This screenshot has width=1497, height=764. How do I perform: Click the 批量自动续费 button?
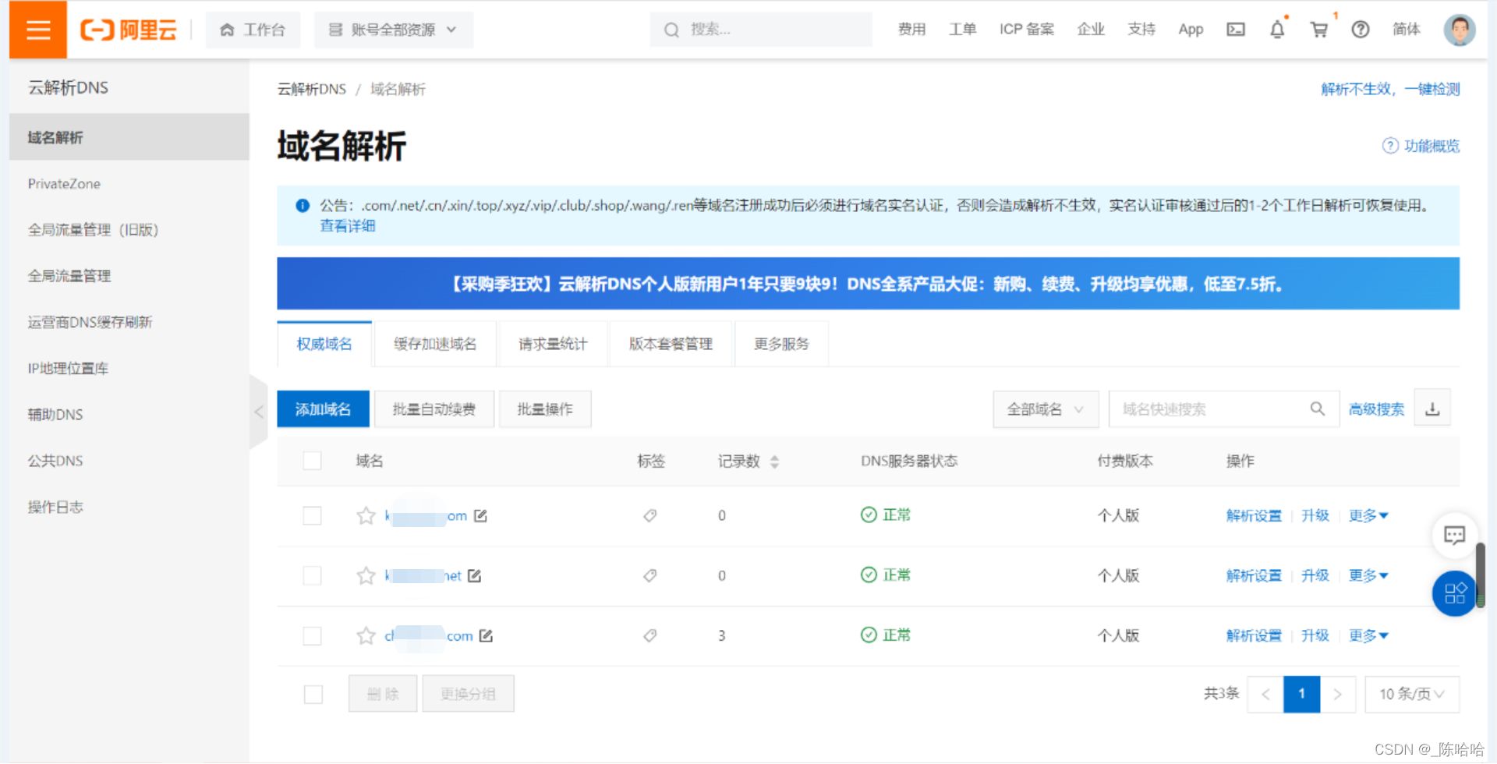(x=434, y=409)
